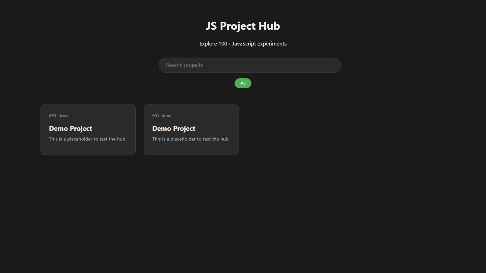Click the '001-demo' label text
The height and width of the screenshot is (273, 486).
tap(162, 116)
